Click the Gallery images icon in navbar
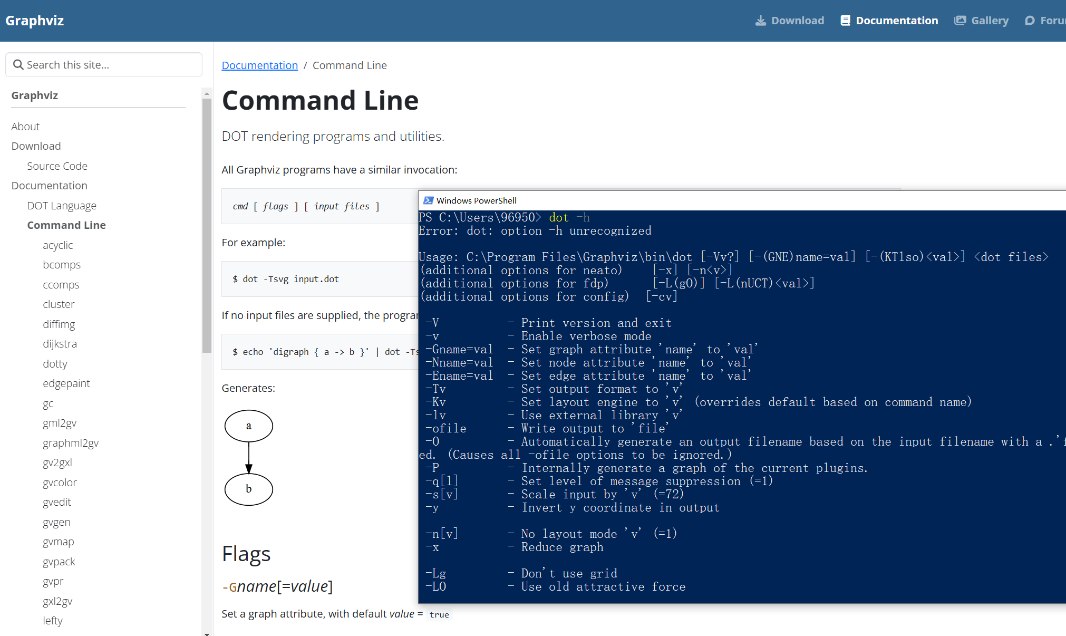Screen dimensions: 1066x636 coord(960,21)
